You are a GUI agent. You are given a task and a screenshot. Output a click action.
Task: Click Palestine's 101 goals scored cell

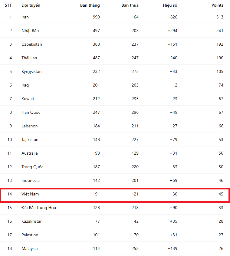96,235
